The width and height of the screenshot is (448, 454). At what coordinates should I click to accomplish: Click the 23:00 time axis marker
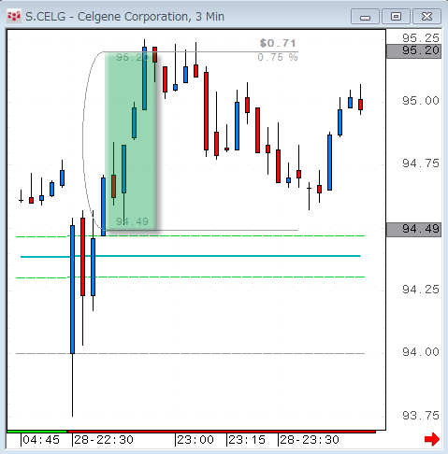tap(195, 440)
